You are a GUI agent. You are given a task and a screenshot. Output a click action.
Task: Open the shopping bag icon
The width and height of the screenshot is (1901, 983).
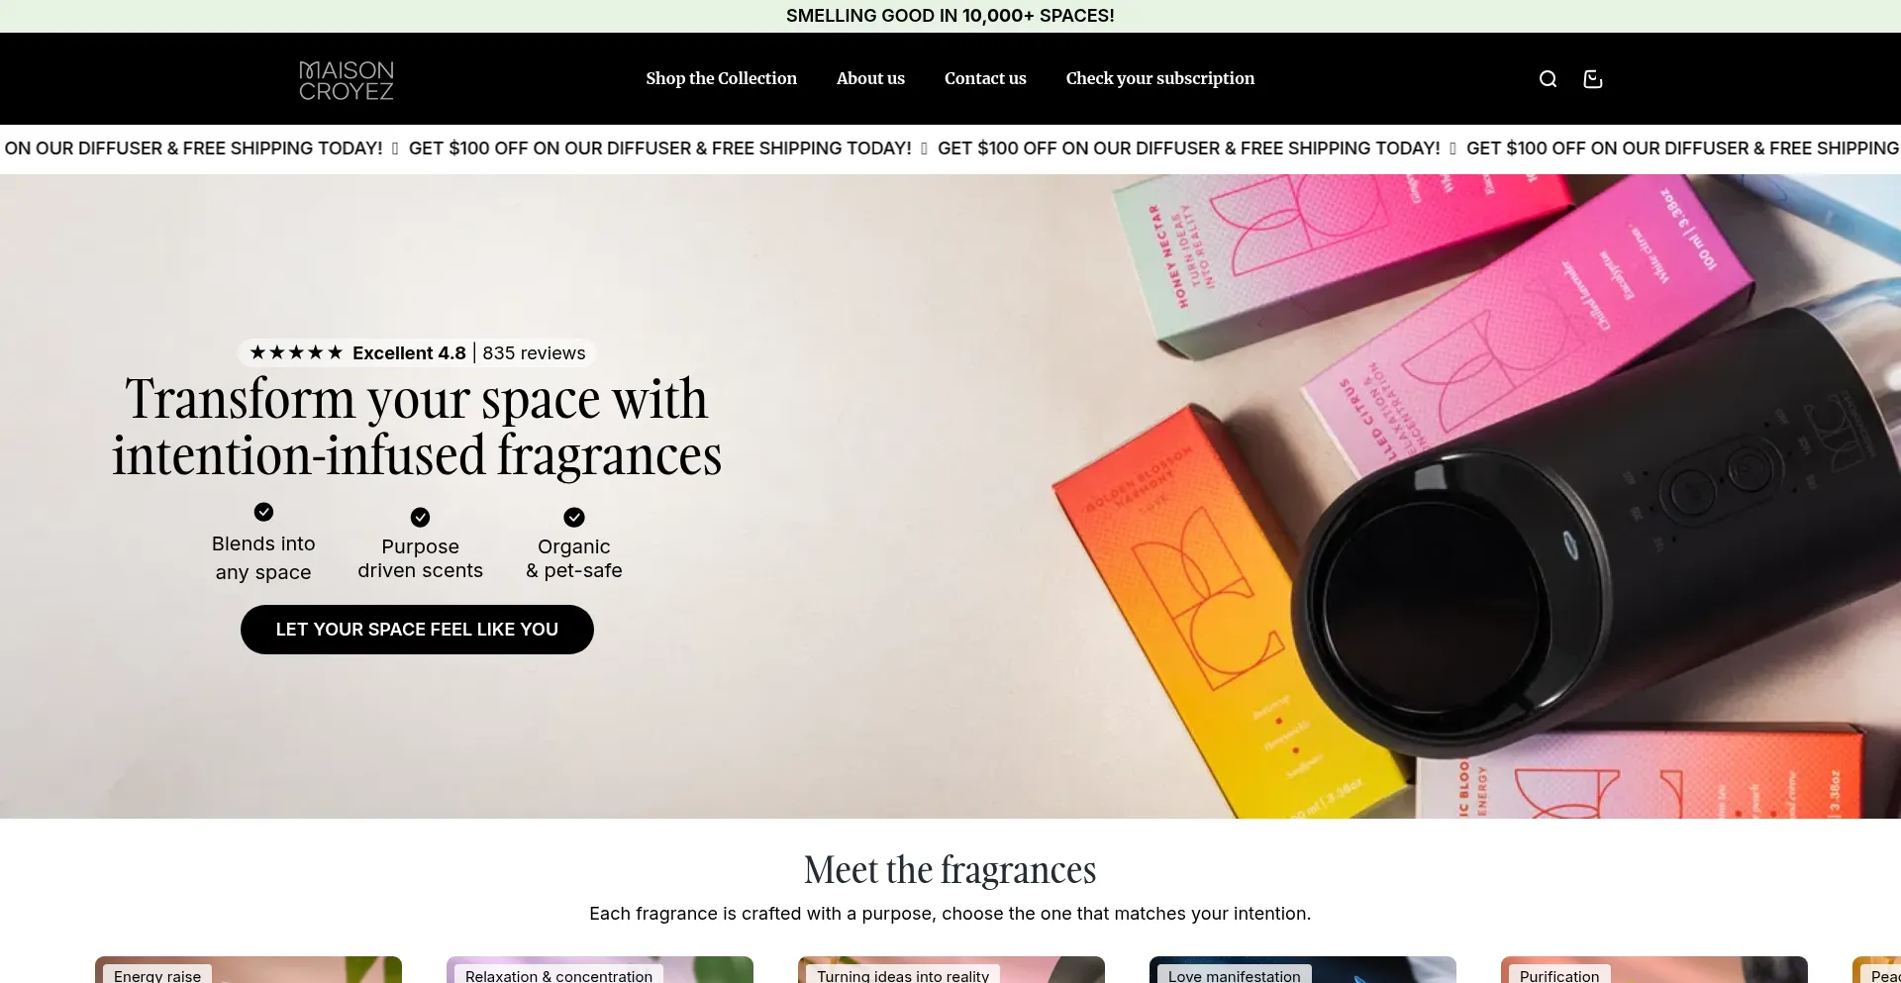click(x=1592, y=78)
